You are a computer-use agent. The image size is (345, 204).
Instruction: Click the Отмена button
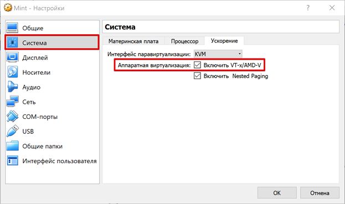point(320,193)
